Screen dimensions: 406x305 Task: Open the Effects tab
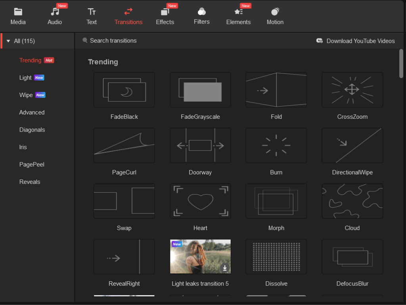[165, 16]
